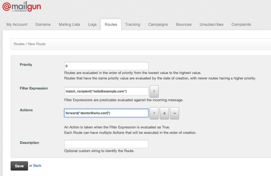Screen dimensions: 271x176
Task: Click 'Filter Expressions are predicates' help text
Action: [123, 100]
